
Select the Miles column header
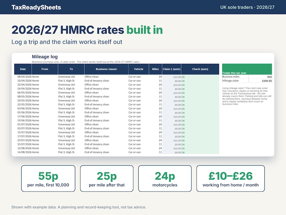pyautogui.click(x=155, y=69)
